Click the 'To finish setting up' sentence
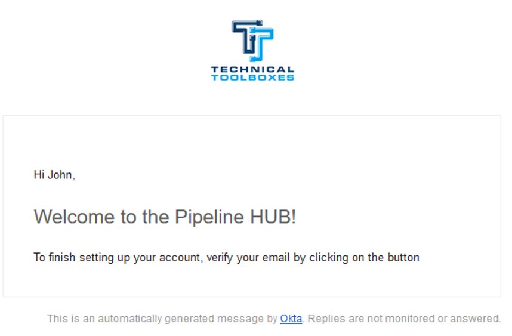Screen dimensions: 512x336 click(x=226, y=257)
